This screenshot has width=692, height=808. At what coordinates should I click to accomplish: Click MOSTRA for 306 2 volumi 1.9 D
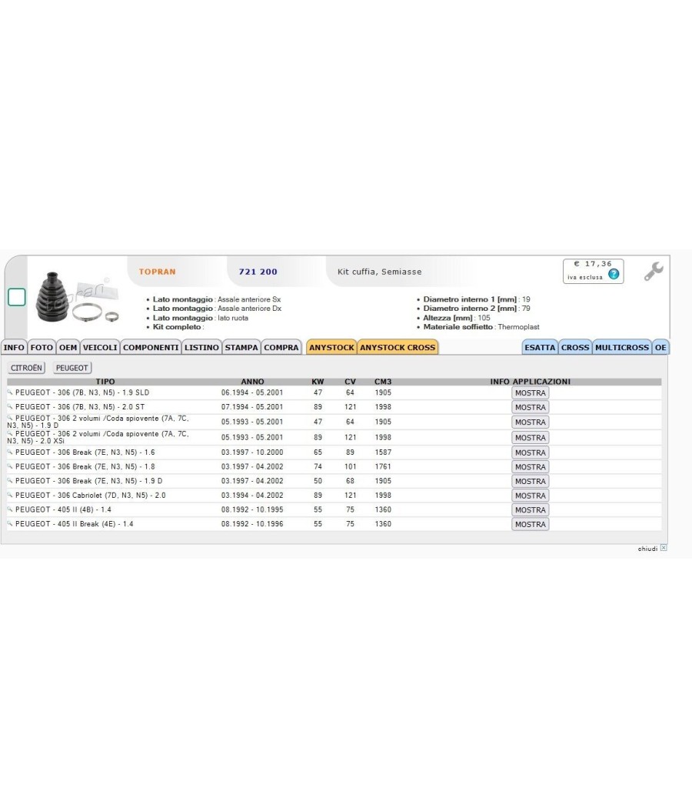pyautogui.click(x=531, y=422)
